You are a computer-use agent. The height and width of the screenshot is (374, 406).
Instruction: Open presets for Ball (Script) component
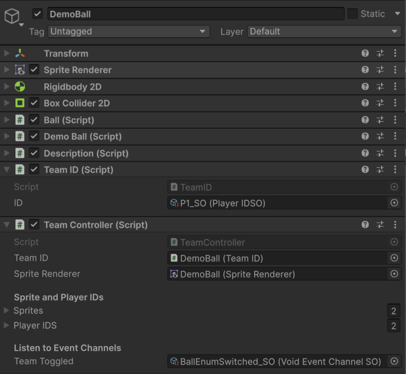click(x=380, y=120)
